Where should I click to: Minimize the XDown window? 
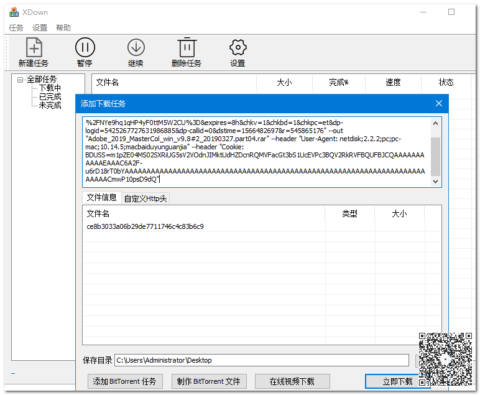pos(423,12)
